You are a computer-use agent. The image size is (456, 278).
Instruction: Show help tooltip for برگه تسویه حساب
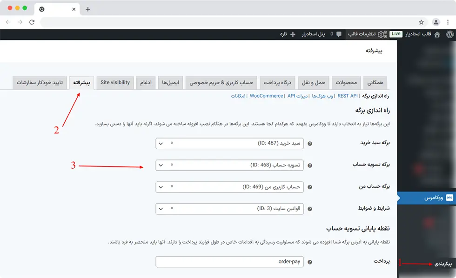click(x=310, y=165)
